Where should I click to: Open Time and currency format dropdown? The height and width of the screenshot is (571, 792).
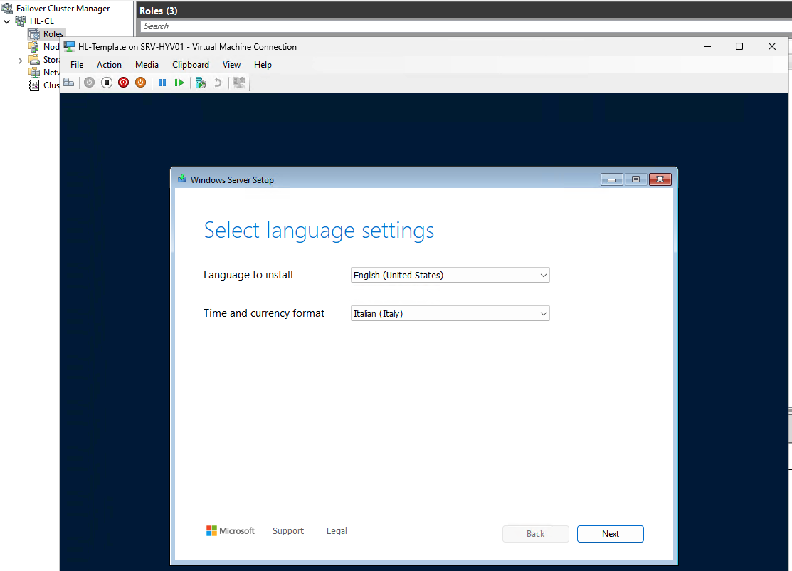450,313
